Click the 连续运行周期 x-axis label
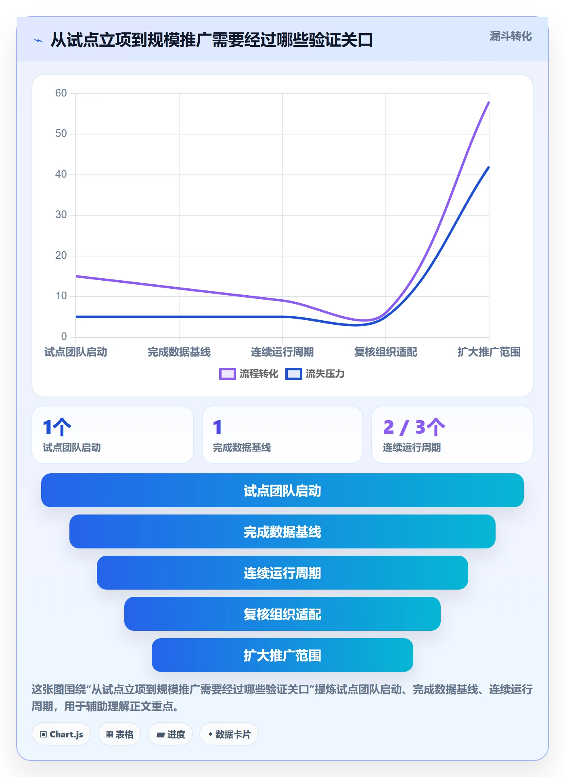 coord(282,352)
